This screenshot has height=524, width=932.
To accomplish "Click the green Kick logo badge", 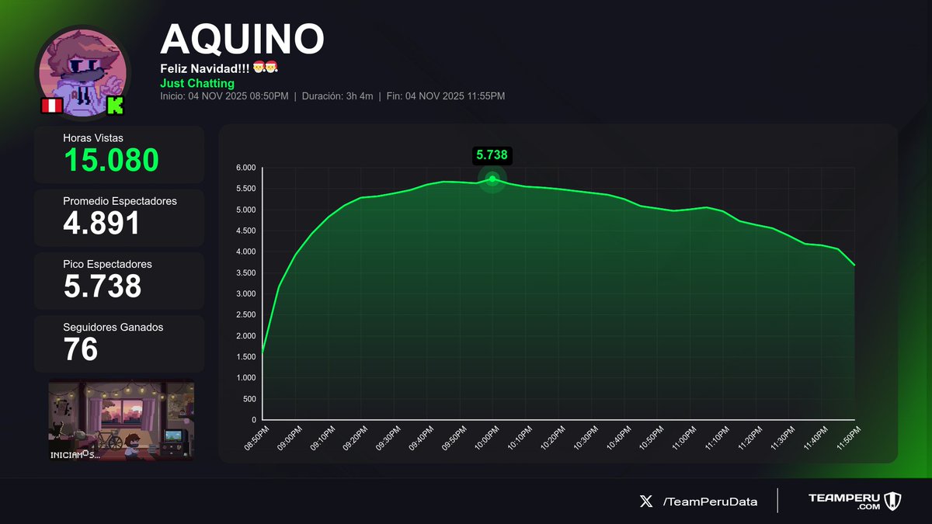I will (116, 106).
